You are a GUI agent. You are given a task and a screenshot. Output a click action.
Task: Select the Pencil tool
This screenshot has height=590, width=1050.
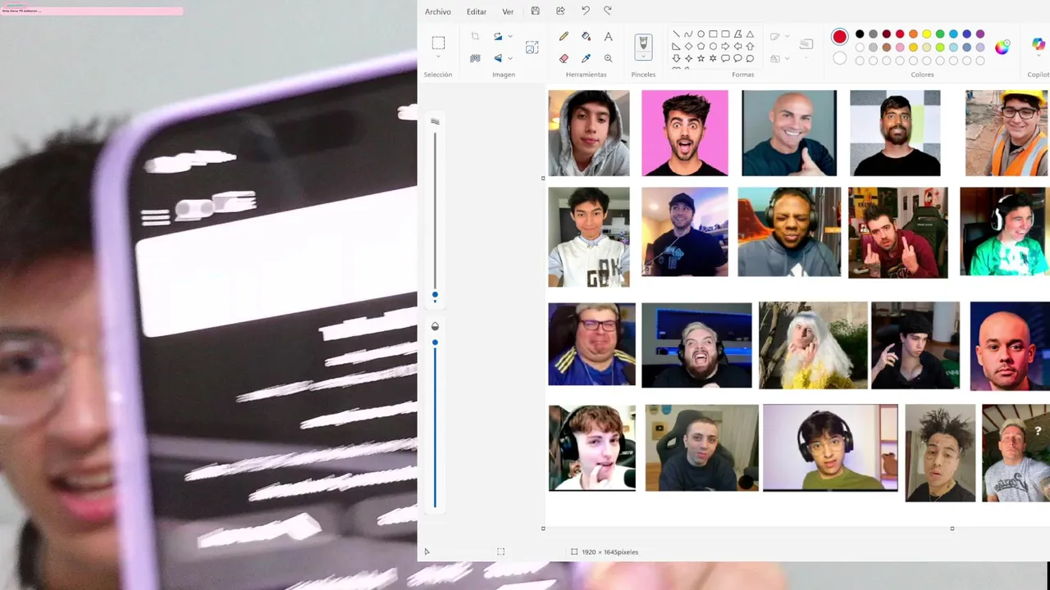(564, 36)
